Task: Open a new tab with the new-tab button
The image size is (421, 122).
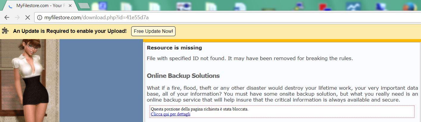Action: [84, 6]
